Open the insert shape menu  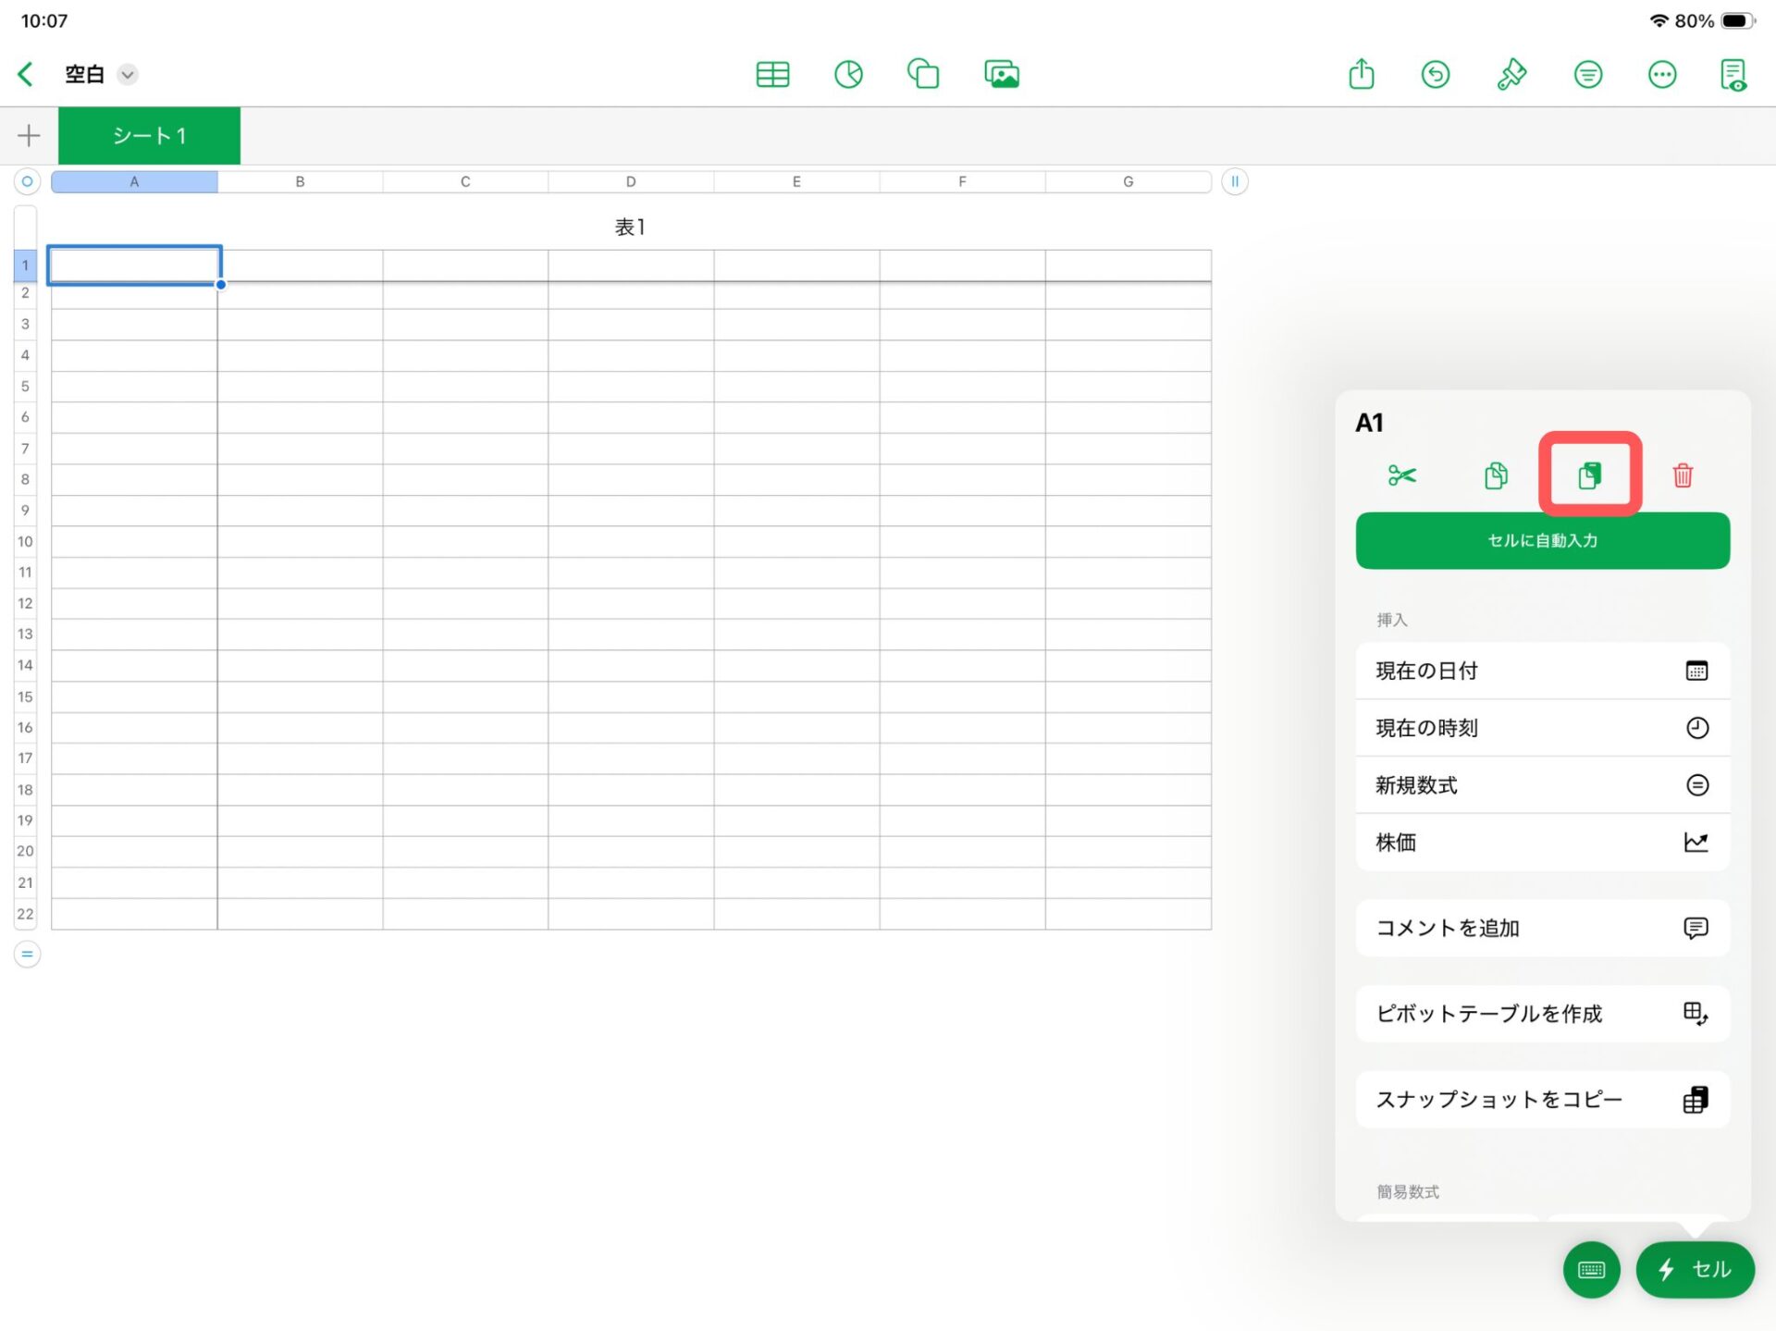point(923,74)
